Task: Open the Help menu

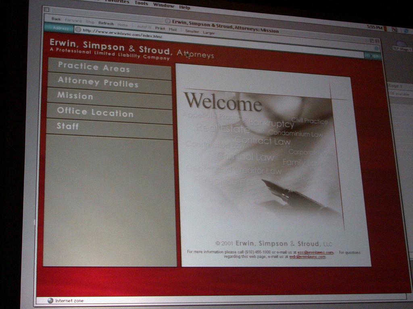Action: 185,7
